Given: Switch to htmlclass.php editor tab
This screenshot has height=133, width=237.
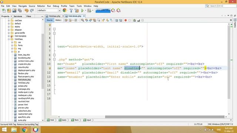Looking at the screenshot, I should click(54, 16).
